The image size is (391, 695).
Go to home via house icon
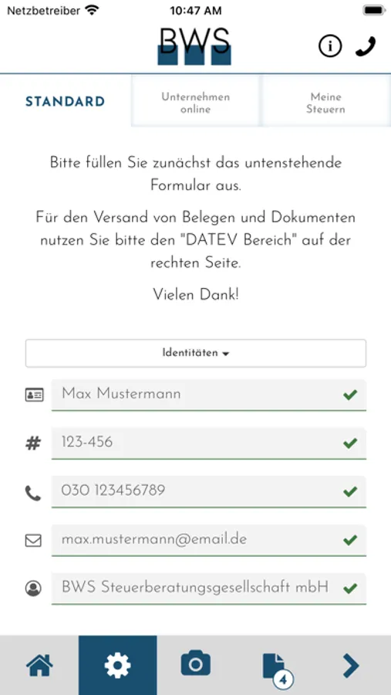tap(39, 666)
